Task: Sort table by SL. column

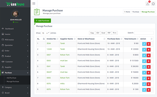Action: [41, 39]
